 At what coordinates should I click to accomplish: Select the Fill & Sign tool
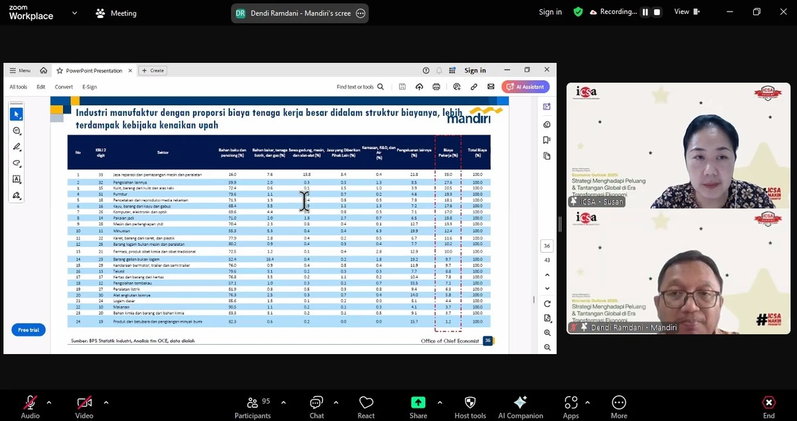17,195
